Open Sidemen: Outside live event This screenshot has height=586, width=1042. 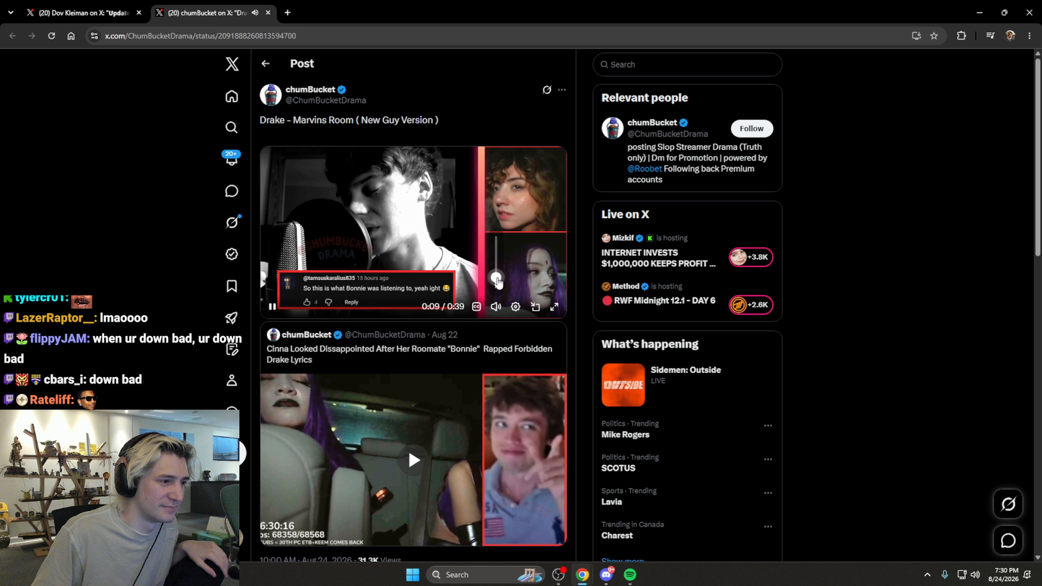click(x=687, y=385)
